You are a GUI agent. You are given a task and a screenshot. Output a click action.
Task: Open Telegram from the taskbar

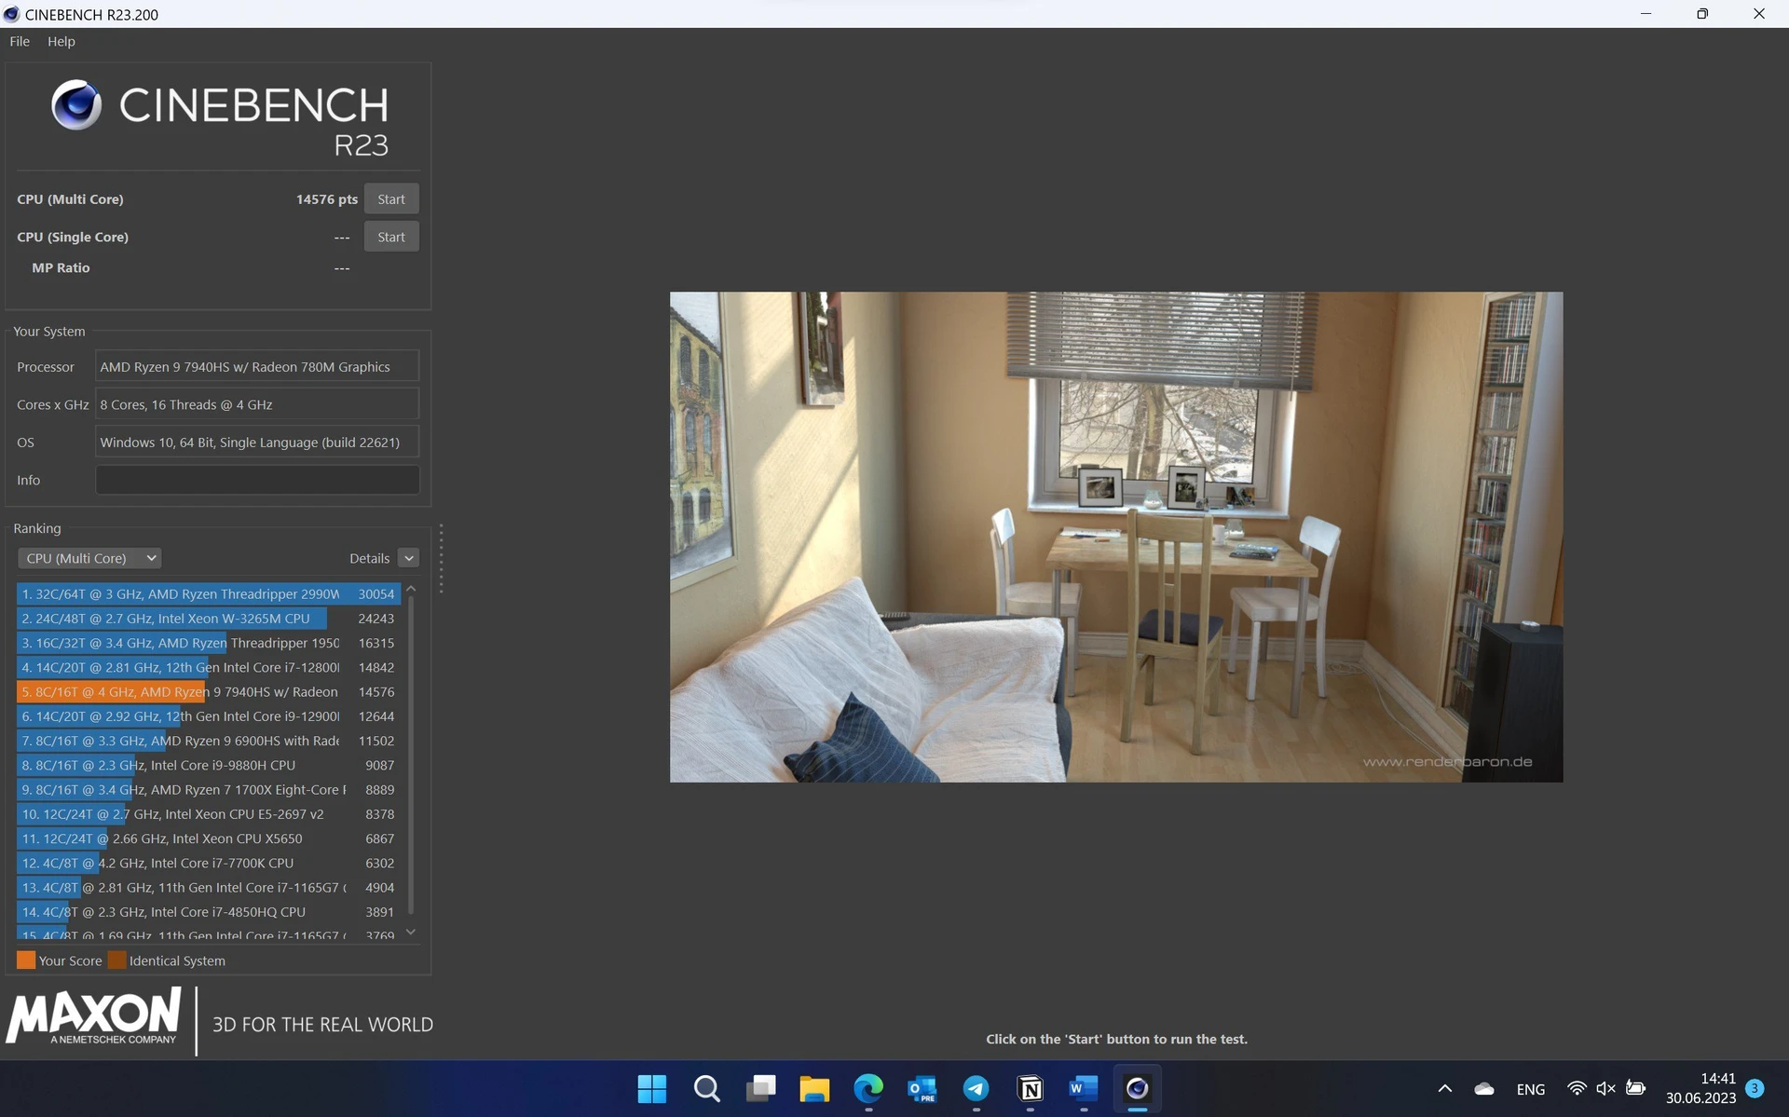[x=976, y=1088]
